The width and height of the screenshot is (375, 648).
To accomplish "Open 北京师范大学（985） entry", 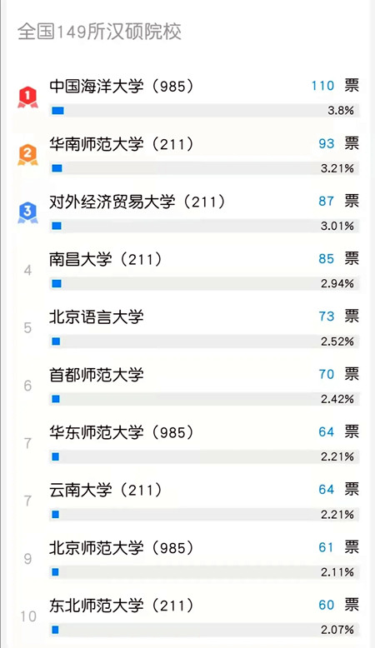I will [x=121, y=548].
